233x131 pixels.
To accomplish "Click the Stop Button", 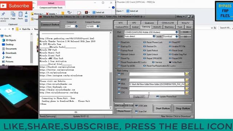I will [182, 108].
